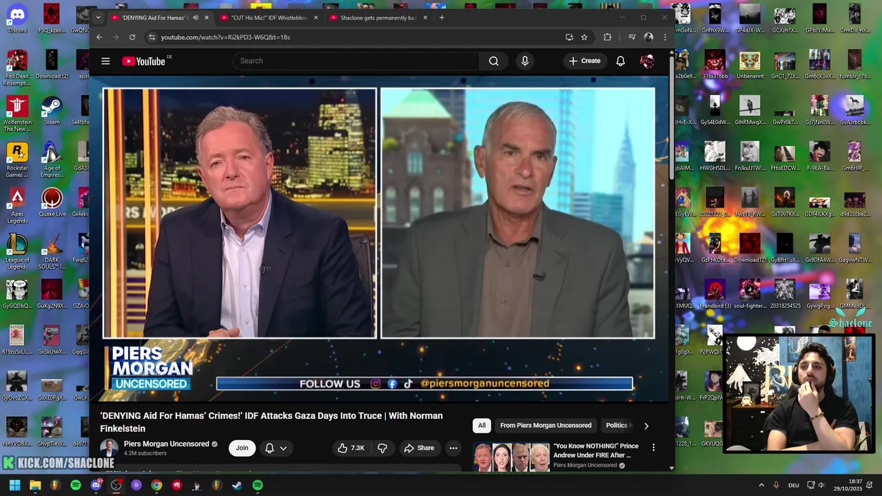Expand subscription notification bell dropdown
This screenshot has width=882, height=496.
[276, 448]
